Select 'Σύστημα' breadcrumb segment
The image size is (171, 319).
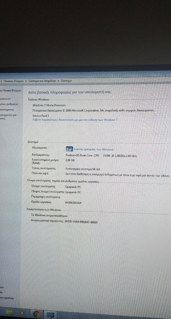coord(66,81)
